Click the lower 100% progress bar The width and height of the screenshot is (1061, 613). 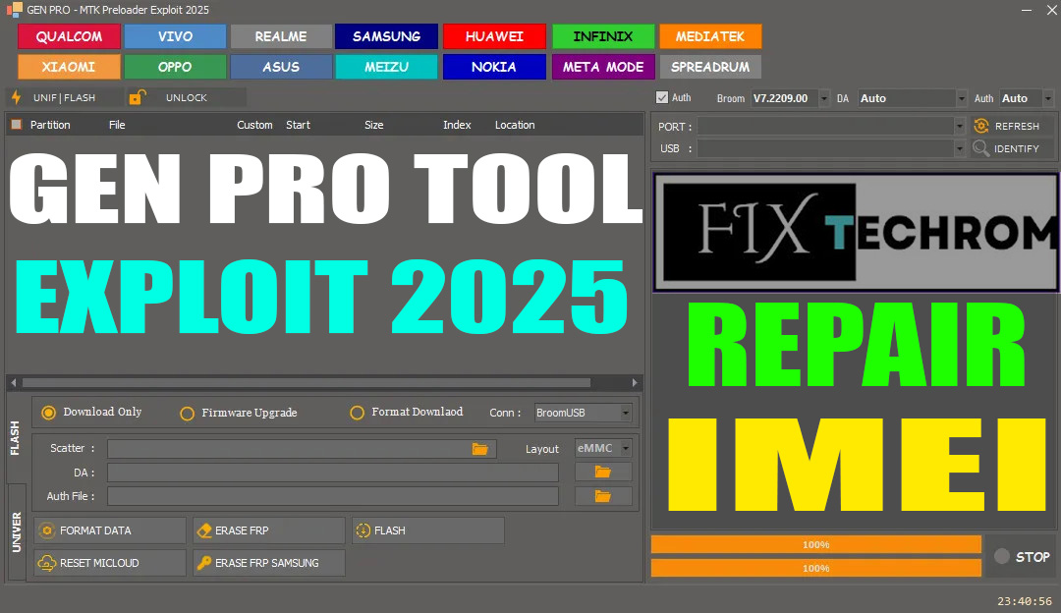point(816,568)
